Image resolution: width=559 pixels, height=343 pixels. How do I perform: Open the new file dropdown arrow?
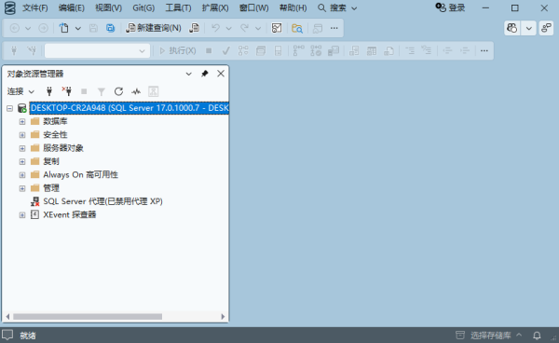[77, 28]
